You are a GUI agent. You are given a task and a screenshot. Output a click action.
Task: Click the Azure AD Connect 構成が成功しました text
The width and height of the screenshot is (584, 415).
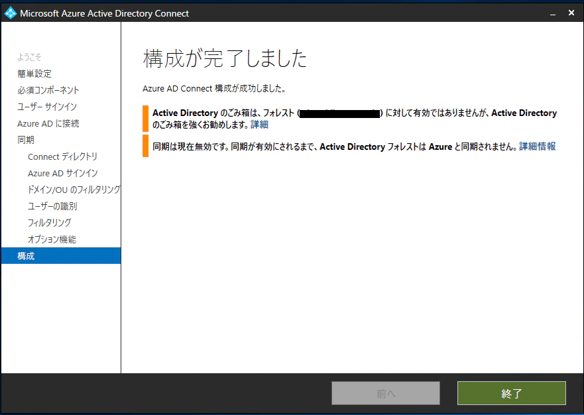[x=214, y=89]
